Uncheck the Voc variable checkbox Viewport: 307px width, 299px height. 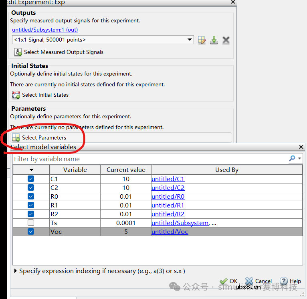(31, 231)
